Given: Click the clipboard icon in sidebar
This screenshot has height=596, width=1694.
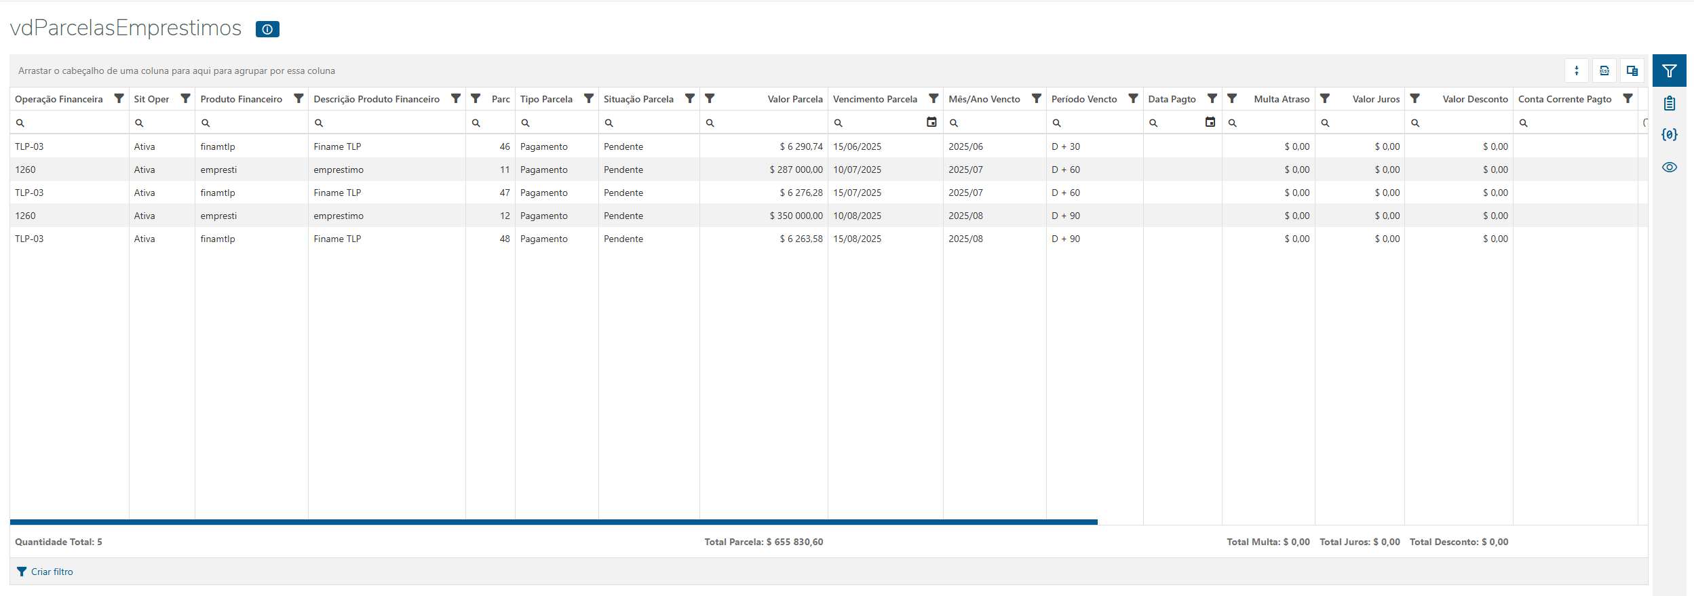Looking at the screenshot, I should [1669, 103].
